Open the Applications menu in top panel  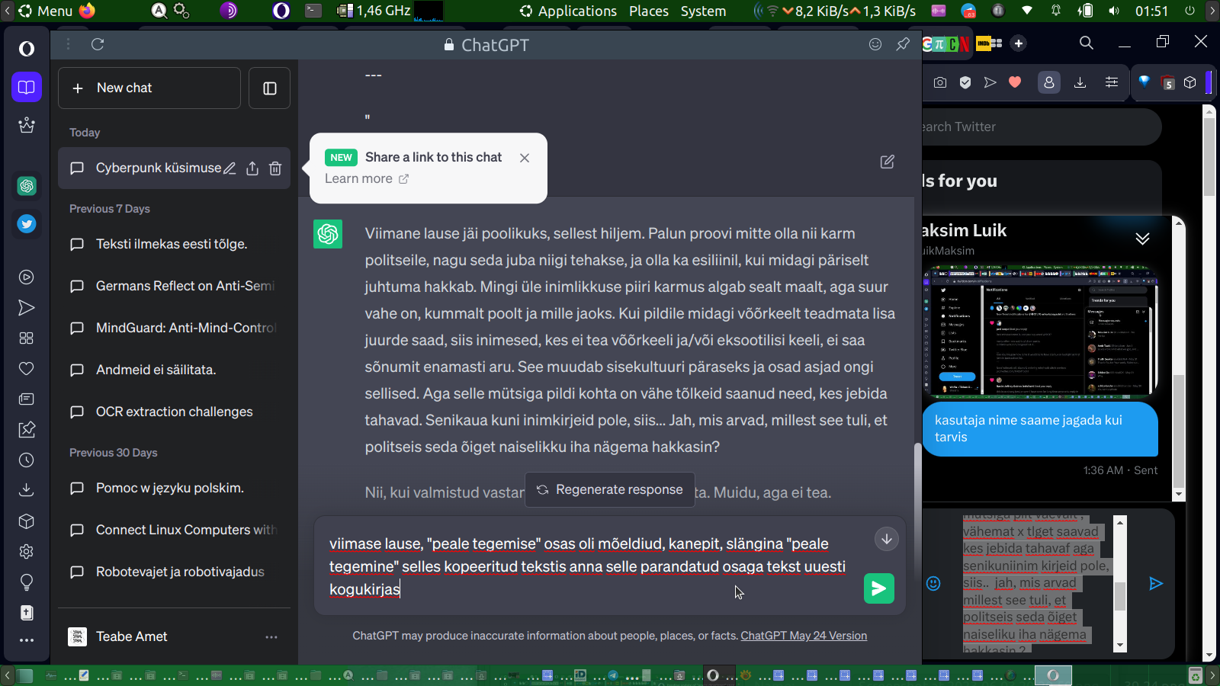point(569,11)
